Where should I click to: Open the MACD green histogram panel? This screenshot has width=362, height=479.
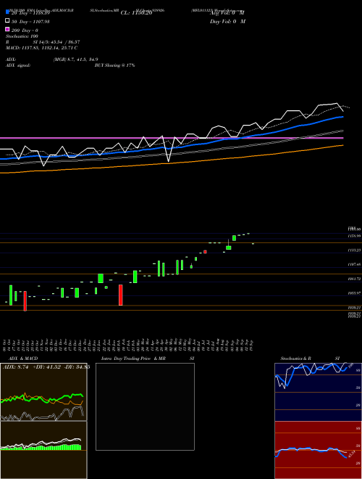pos(43,450)
